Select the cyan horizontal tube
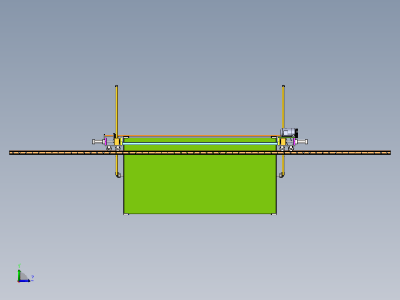The width and height of the screenshot is (400, 300). pyautogui.click(x=200, y=144)
